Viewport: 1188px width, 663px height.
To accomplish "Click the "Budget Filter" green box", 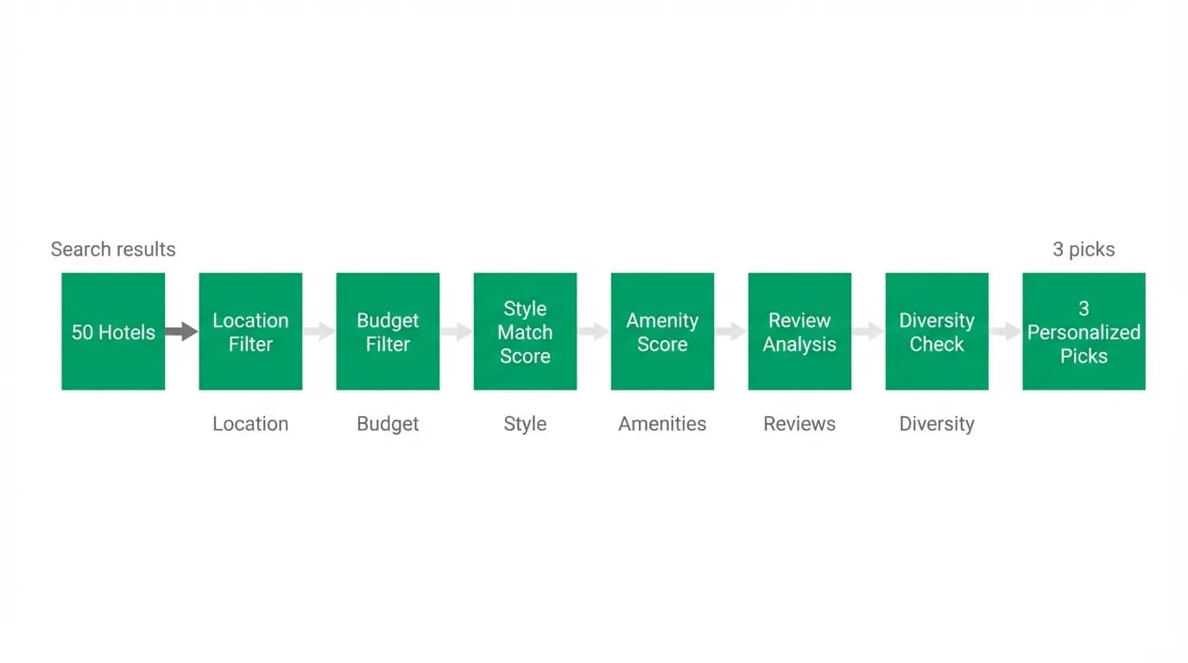I will coord(388,331).
